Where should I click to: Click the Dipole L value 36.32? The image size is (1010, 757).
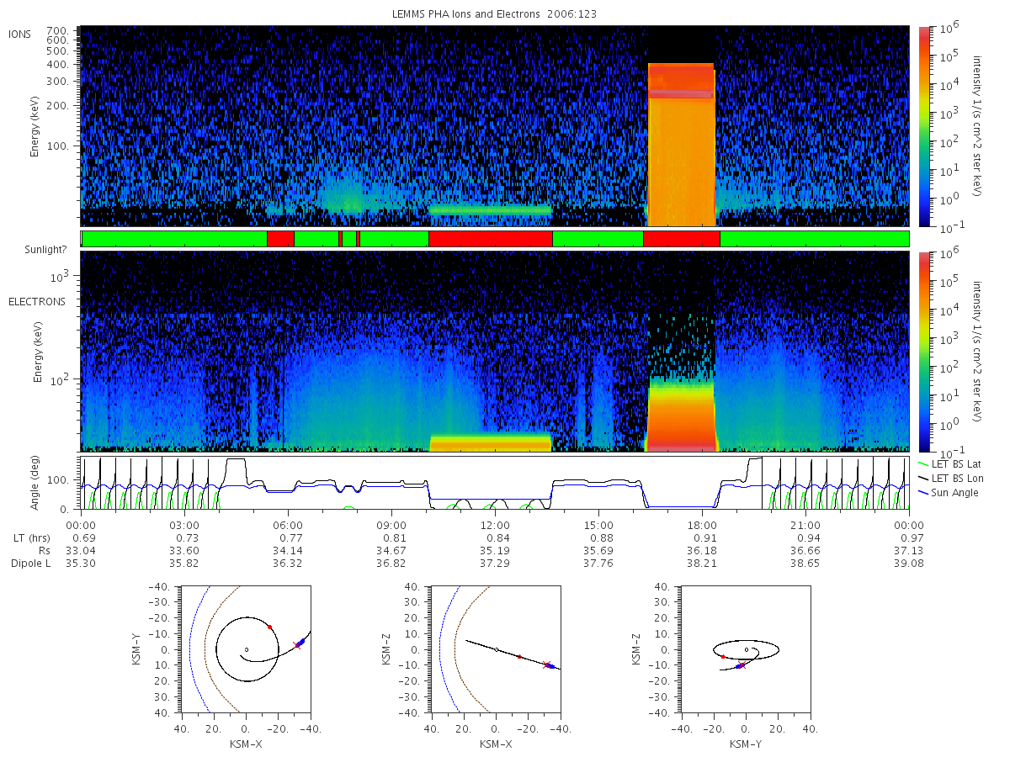point(288,564)
